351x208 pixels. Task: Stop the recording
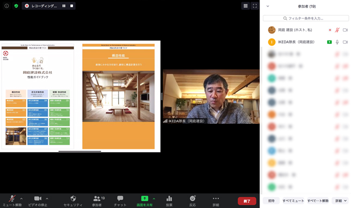pos(72,6)
